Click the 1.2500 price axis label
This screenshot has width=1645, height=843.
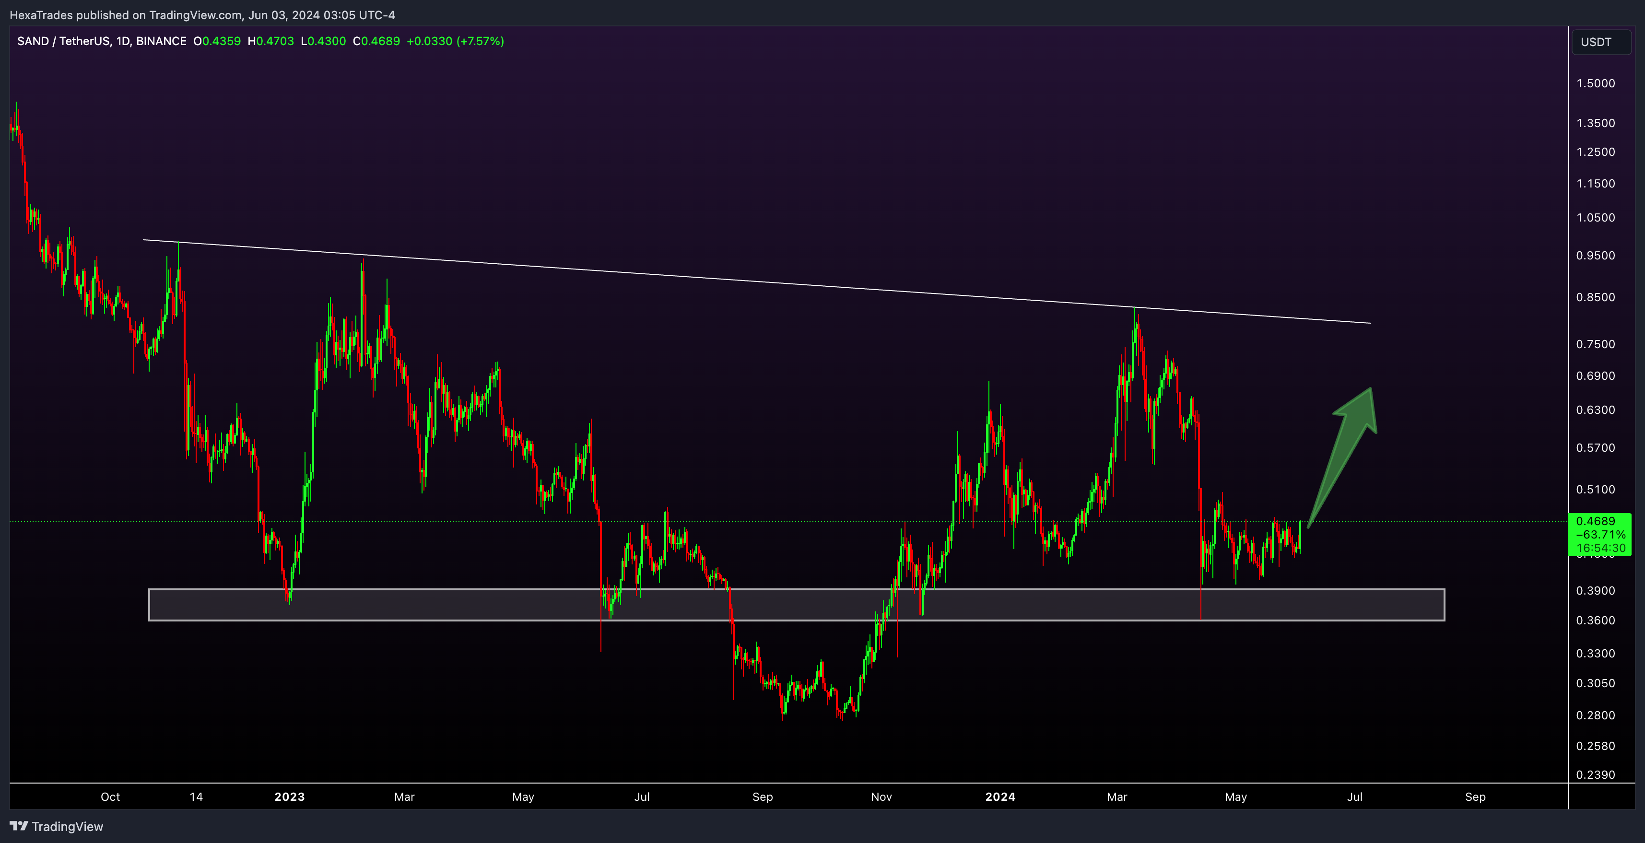(1595, 152)
